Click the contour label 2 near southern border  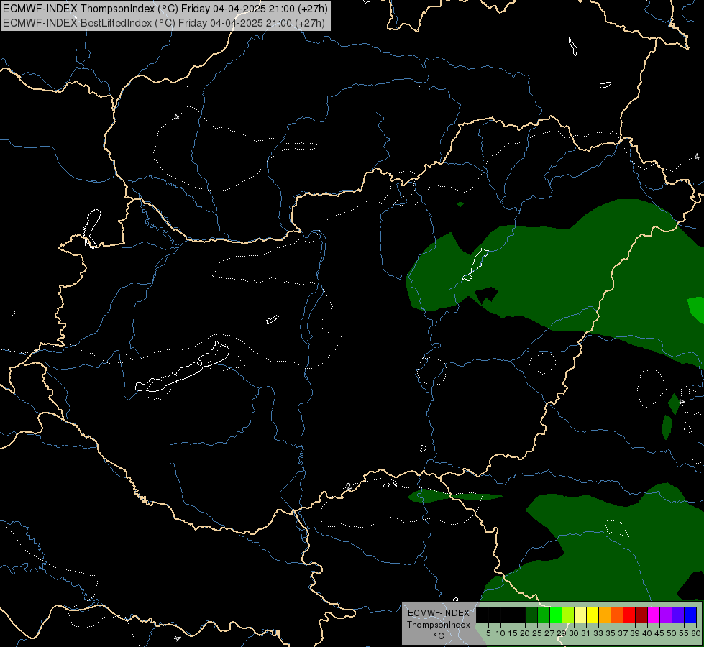[x=349, y=487]
